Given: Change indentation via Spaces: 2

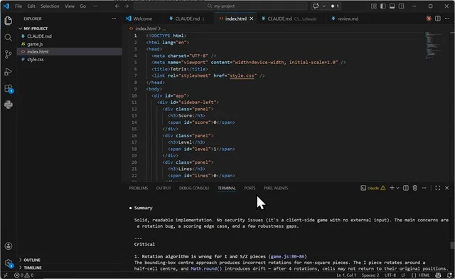Looking at the screenshot, I should (x=370, y=275).
